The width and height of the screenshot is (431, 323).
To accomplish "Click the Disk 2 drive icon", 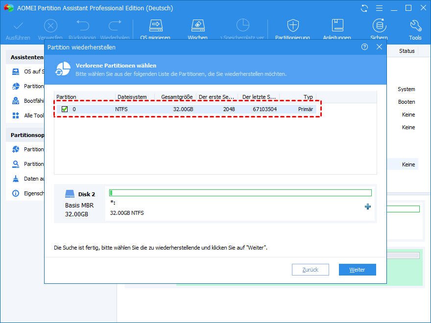I will point(70,194).
